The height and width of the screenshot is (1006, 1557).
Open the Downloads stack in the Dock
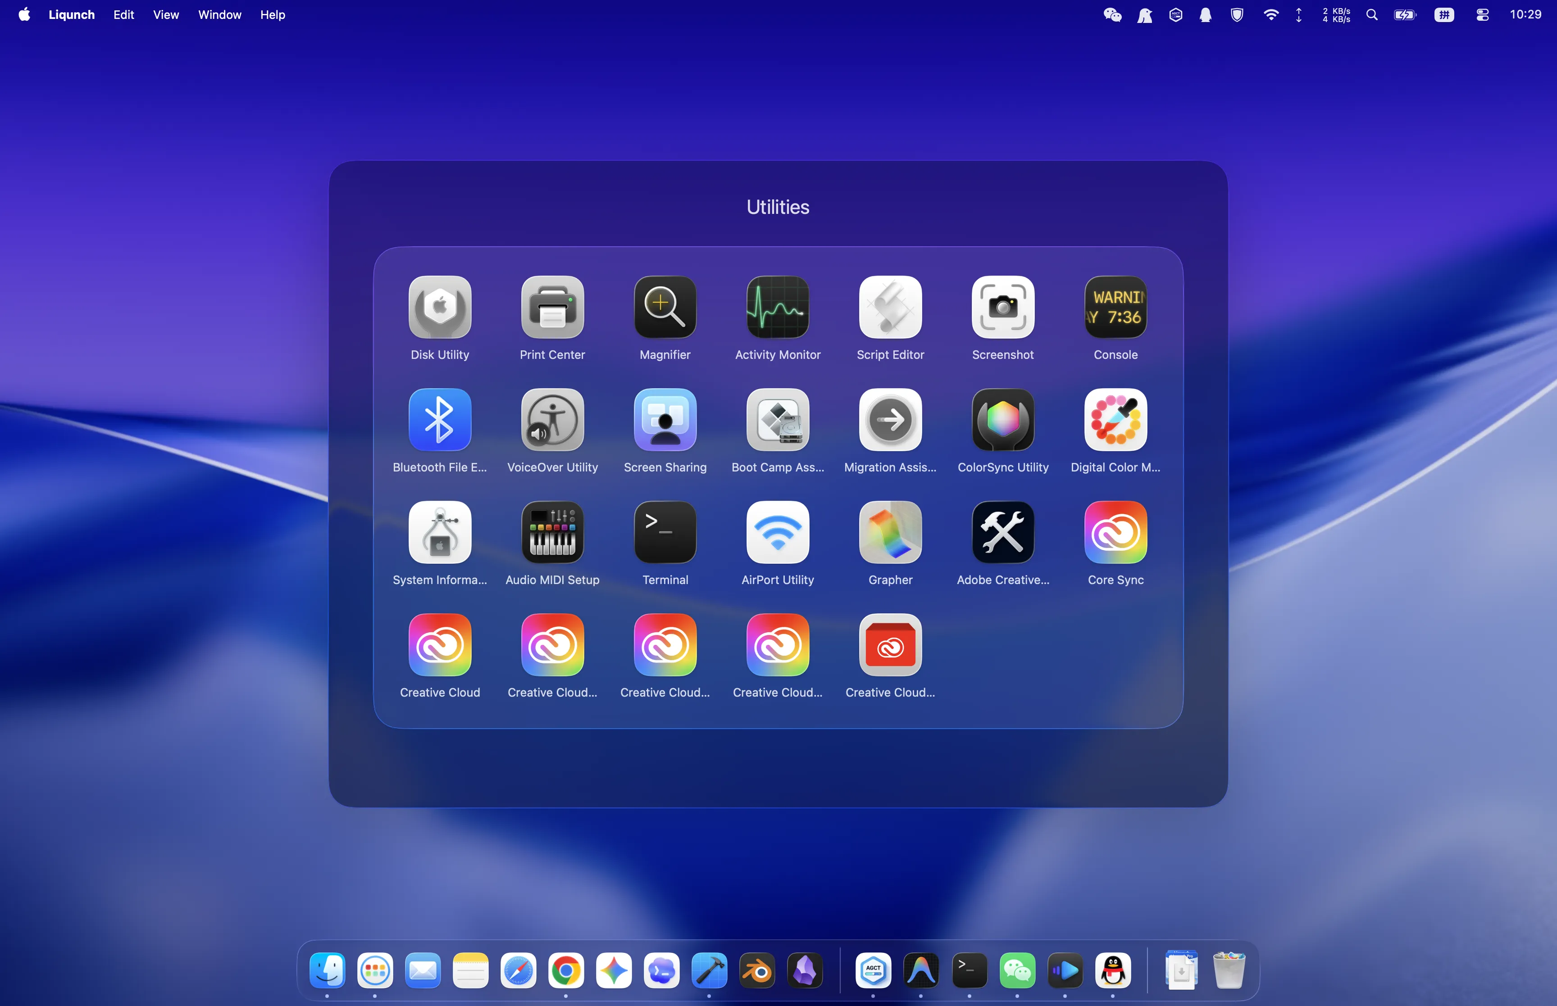1181,970
